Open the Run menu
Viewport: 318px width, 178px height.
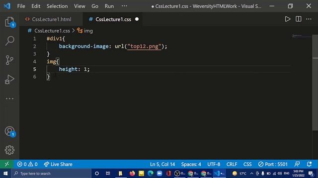(109, 6)
